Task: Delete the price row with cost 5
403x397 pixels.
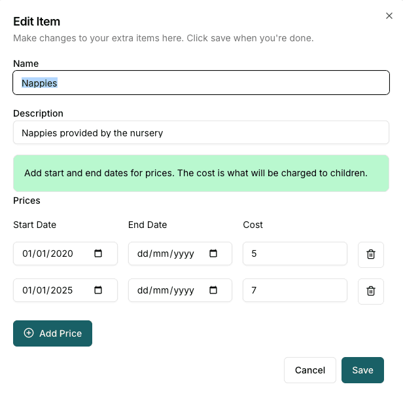Action: (370, 254)
